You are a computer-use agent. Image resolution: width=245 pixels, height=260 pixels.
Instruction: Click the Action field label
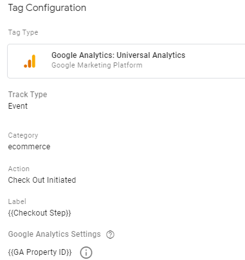coord(19,169)
